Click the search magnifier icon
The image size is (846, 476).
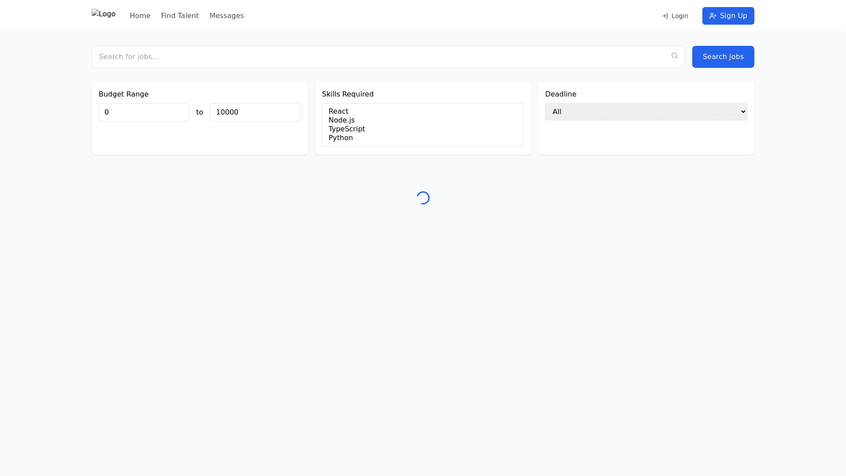pyautogui.click(x=675, y=56)
